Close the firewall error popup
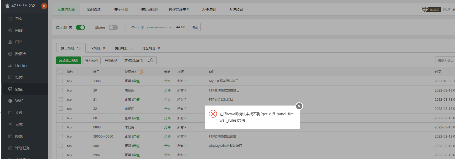The height and width of the screenshot is (159, 455). pos(299,106)
